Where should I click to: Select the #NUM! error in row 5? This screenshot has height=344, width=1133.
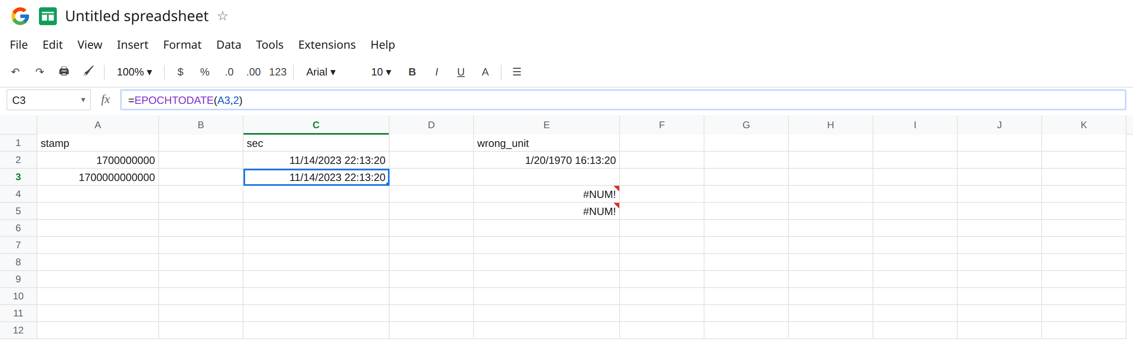546,211
